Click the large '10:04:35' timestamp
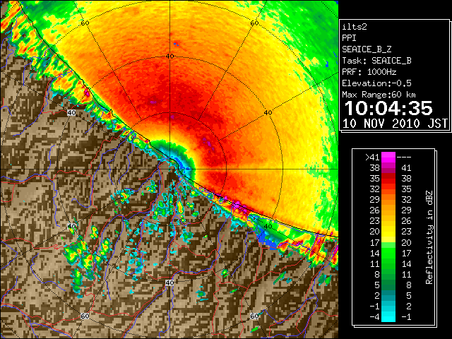This screenshot has height=339, width=452. point(388,108)
